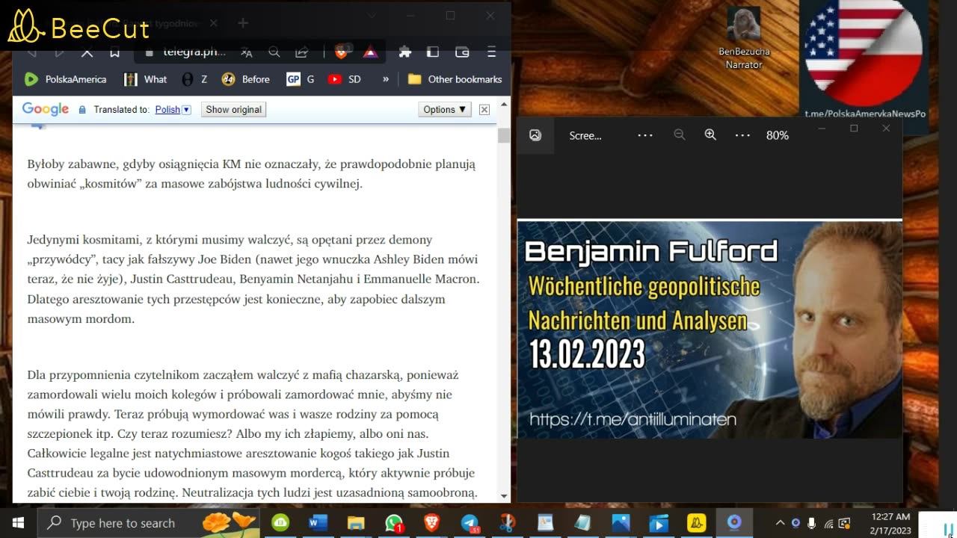The image size is (957, 538).
Task: Open the browser hamburger main menu
Action: pos(491,52)
